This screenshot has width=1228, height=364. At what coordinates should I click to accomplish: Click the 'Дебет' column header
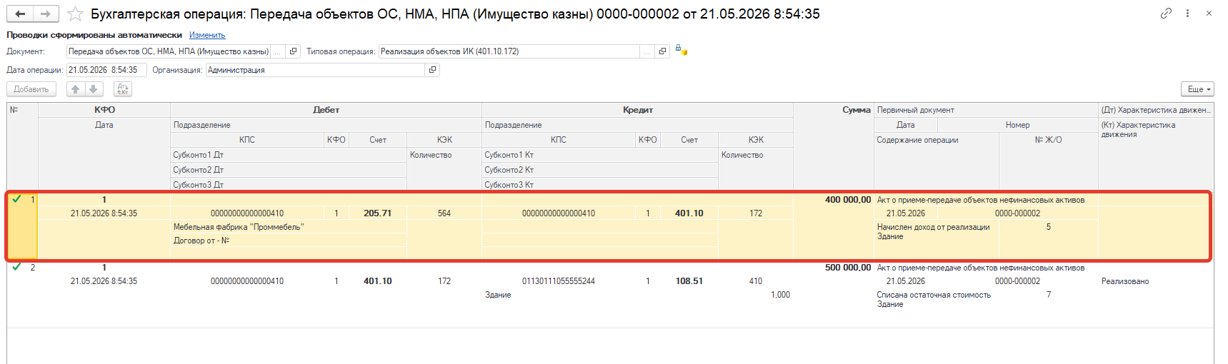pos(326,110)
